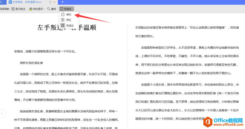This screenshot has height=129, width=245.
Task: Click the line 给欠揍的班长。
Action: [x=145, y=36]
